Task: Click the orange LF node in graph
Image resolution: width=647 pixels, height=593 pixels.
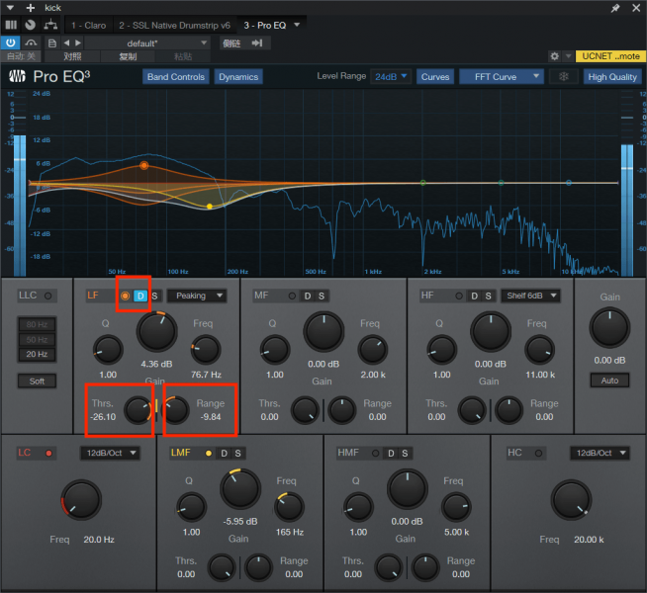Action: [x=144, y=165]
